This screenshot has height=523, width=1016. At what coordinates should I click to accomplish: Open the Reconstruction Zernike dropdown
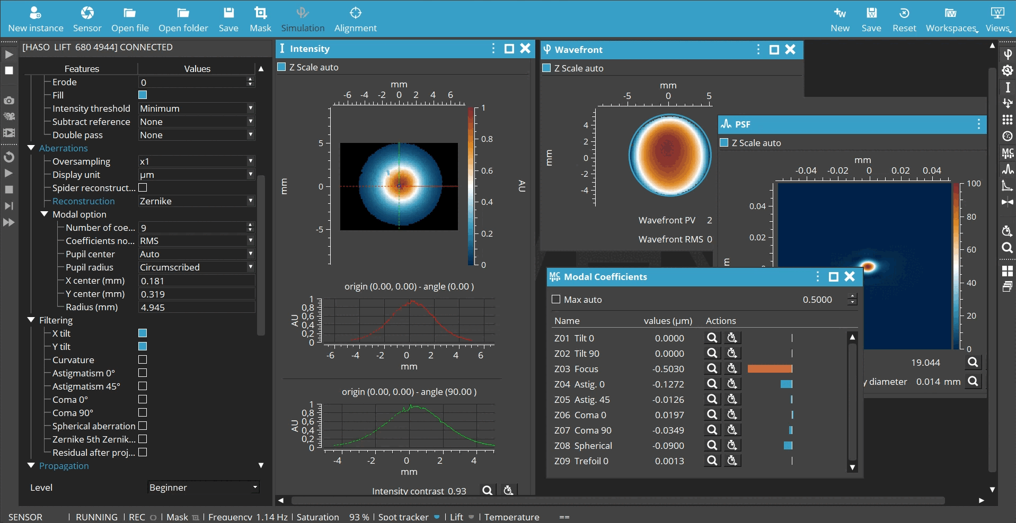(197, 201)
